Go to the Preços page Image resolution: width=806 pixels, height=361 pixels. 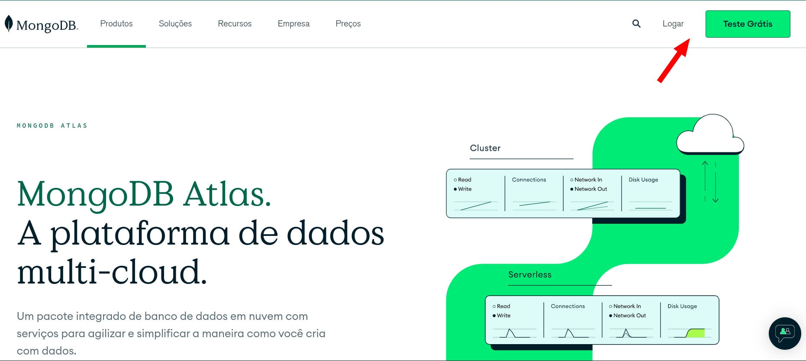pos(348,24)
